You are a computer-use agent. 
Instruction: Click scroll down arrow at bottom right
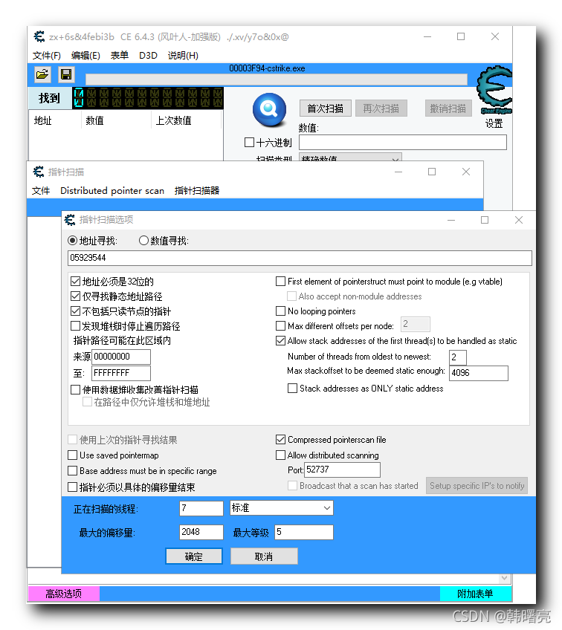point(505,578)
